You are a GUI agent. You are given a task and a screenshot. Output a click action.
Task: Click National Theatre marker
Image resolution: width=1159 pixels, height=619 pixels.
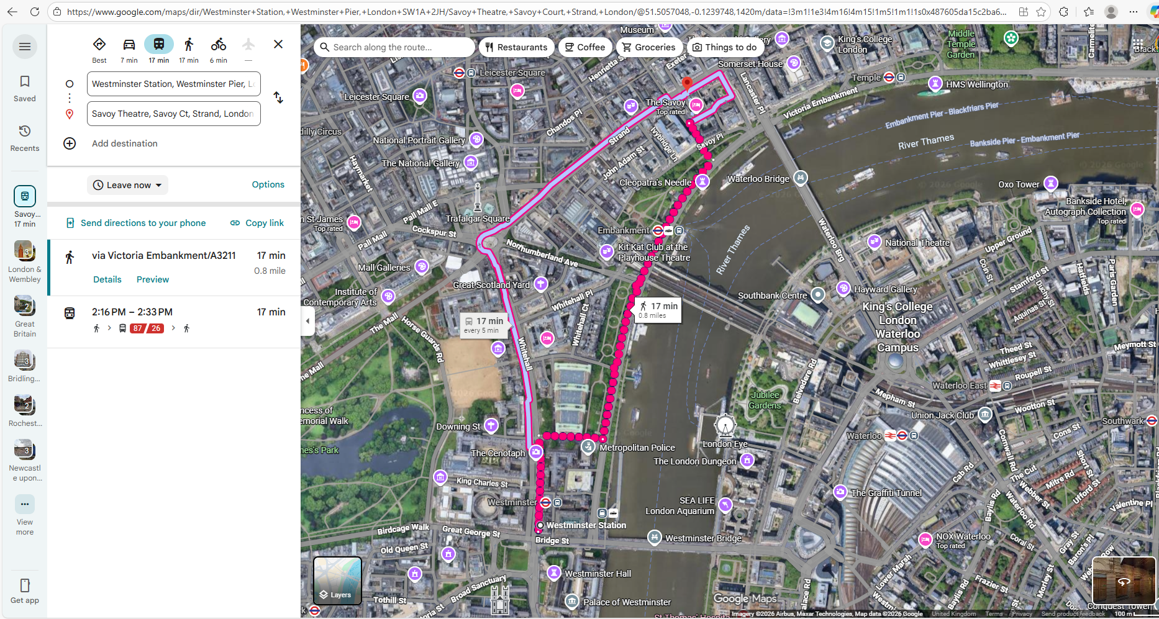(875, 242)
